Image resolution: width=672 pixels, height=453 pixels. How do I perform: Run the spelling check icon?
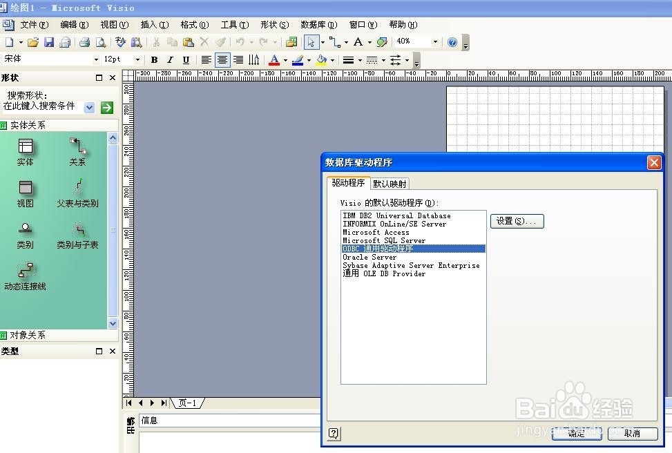120,42
